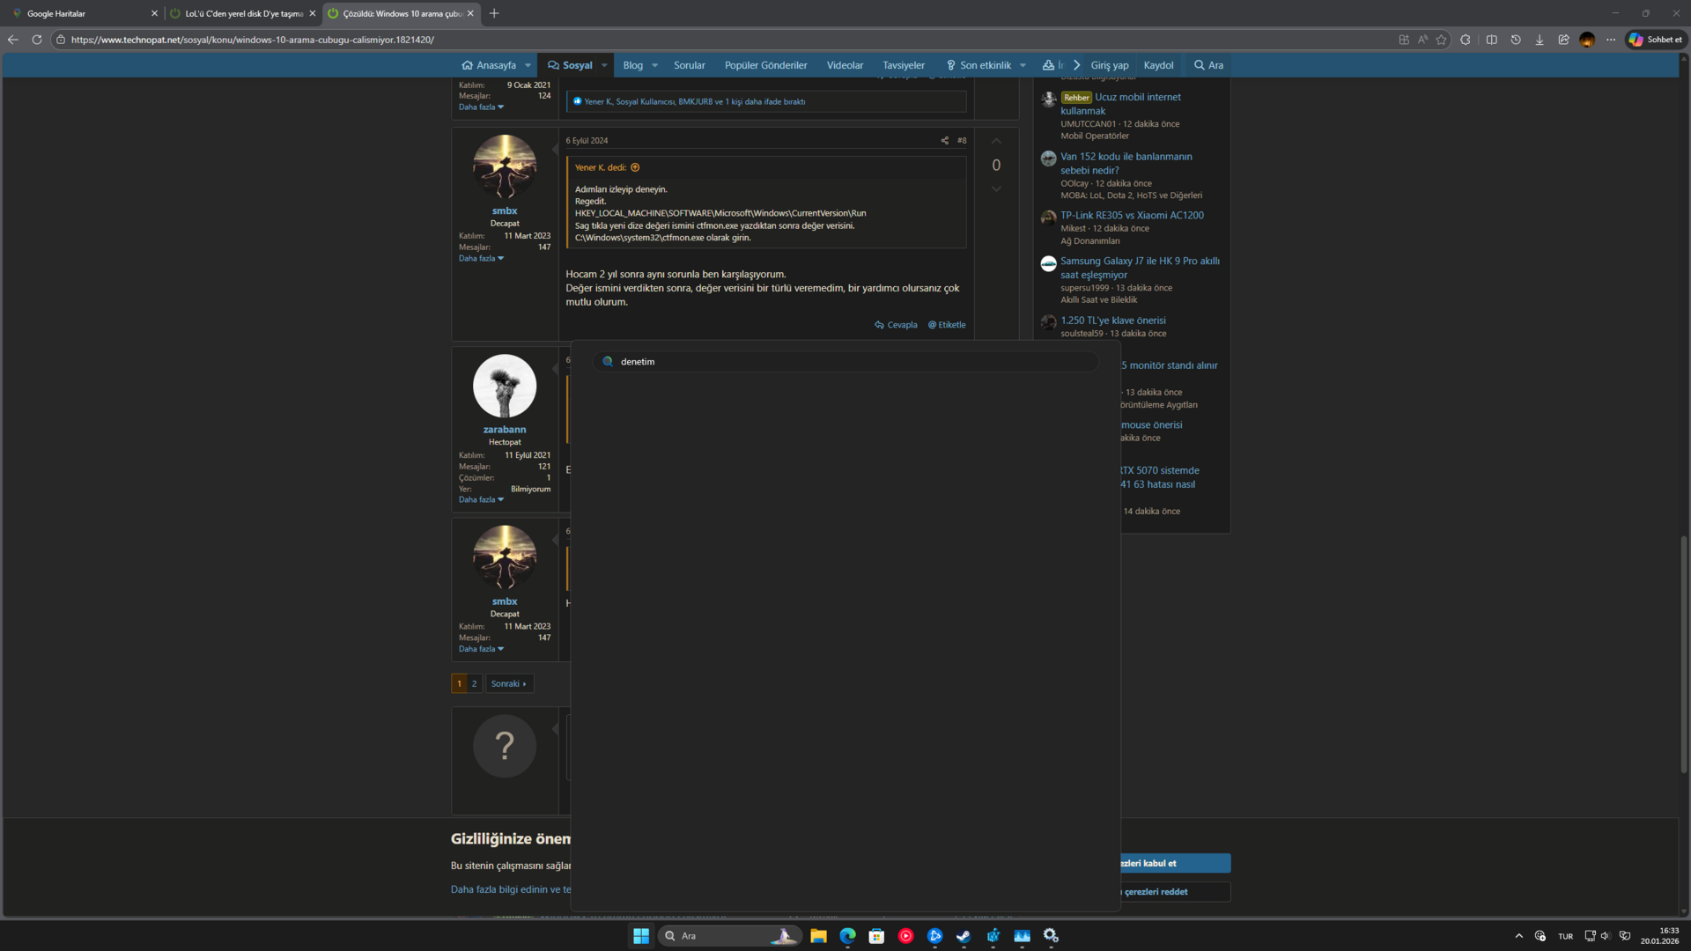Go to page 2 of the thread
The width and height of the screenshot is (1691, 951).
click(x=474, y=683)
